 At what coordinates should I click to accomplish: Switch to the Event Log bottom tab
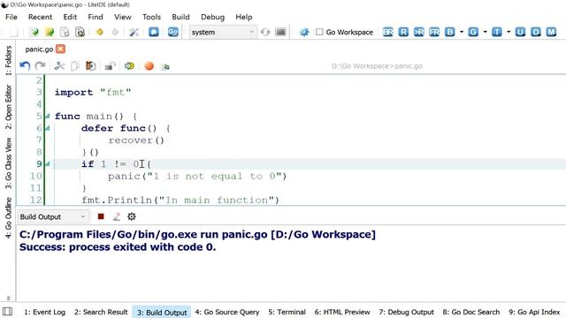pos(45,312)
